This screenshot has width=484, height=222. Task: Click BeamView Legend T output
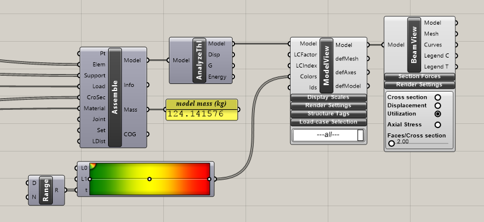[436, 67]
